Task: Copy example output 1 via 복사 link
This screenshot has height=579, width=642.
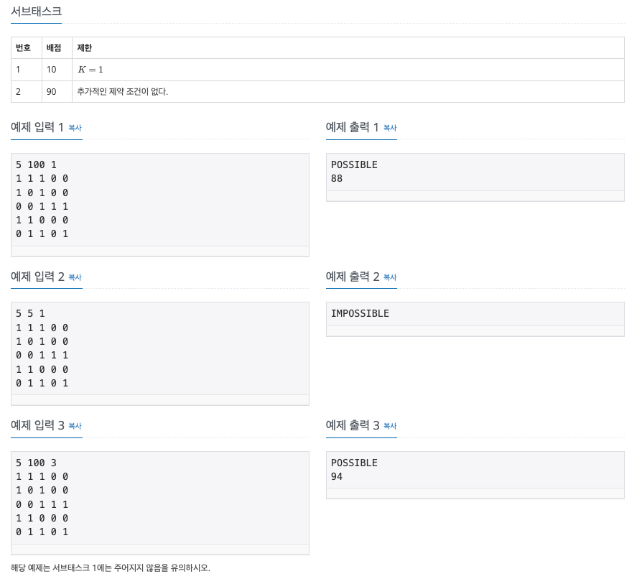Action: pos(390,128)
